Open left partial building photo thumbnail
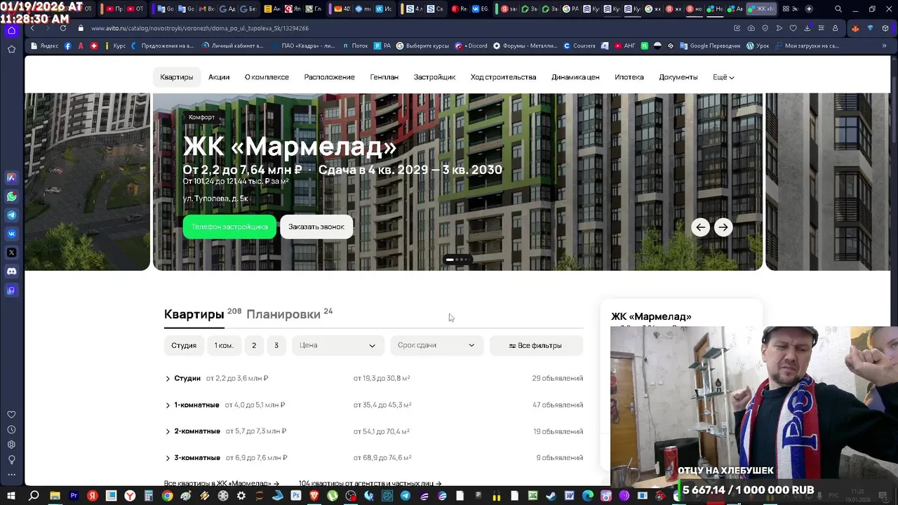898x505 pixels. (x=88, y=182)
